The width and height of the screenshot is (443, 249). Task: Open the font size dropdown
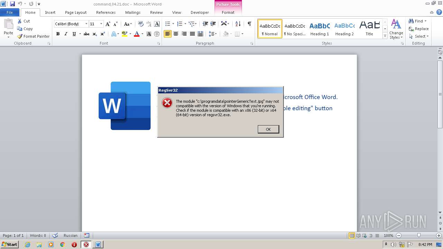(x=101, y=24)
